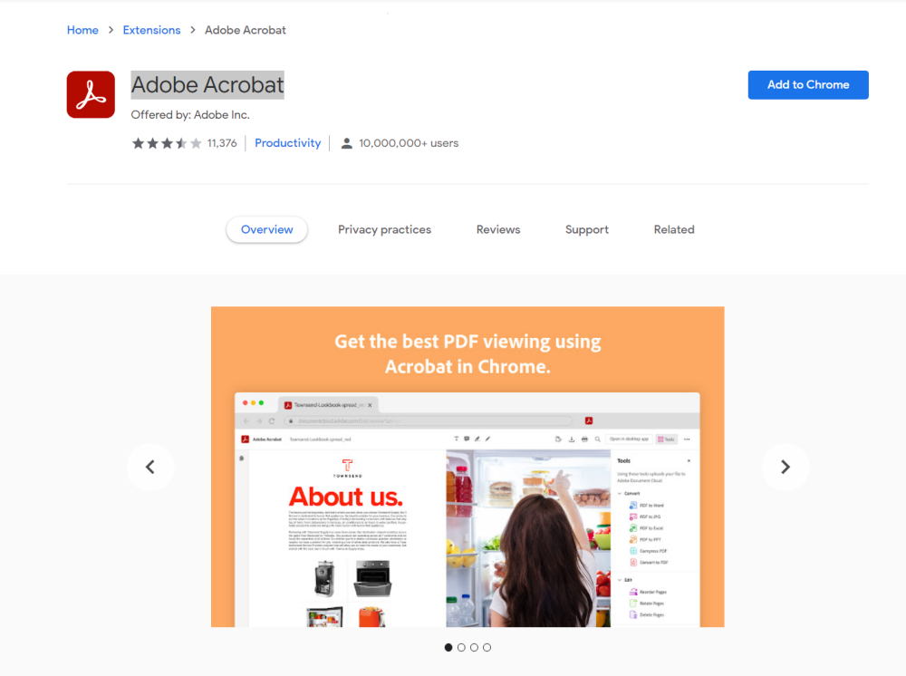Show the previous screenshot with left arrow
The image size is (906, 676).
(150, 467)
